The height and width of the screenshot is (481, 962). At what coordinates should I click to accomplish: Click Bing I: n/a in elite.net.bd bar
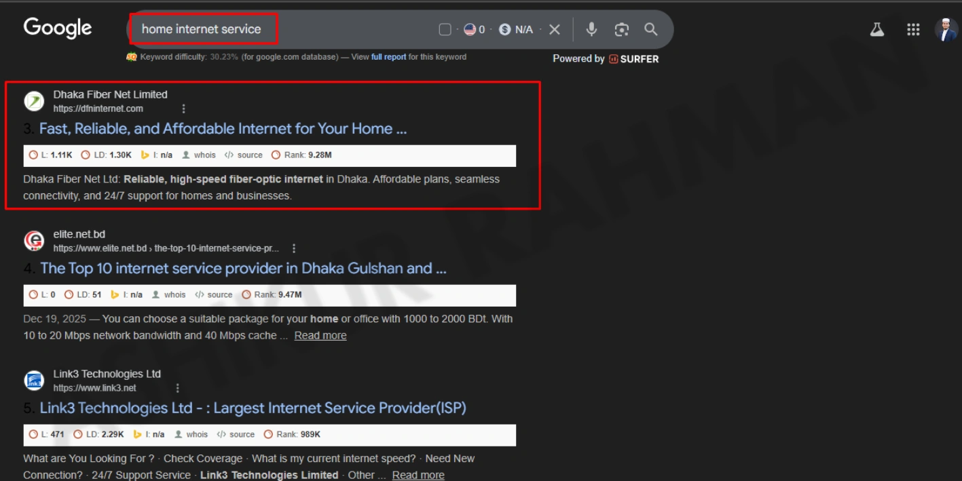[126, 295]
